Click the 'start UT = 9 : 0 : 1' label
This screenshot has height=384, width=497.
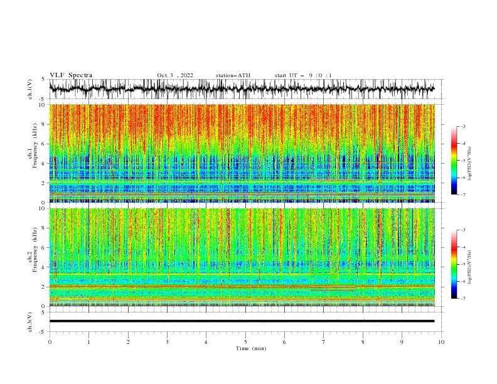pos(303,75)
